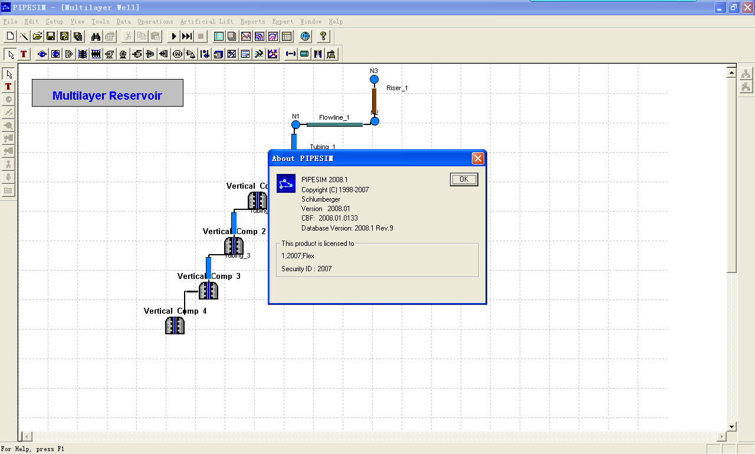Screen dimensions: 755x454
Task: Open the Reports menu
Action: (252, 22)
